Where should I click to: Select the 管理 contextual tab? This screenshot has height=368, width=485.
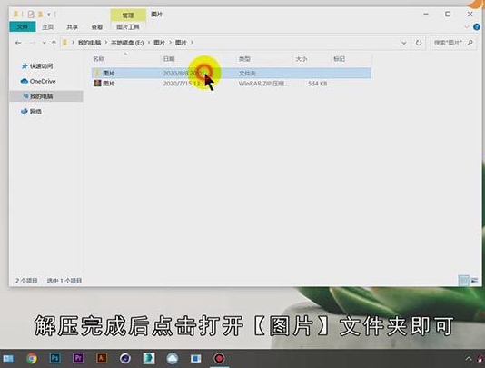128,15
